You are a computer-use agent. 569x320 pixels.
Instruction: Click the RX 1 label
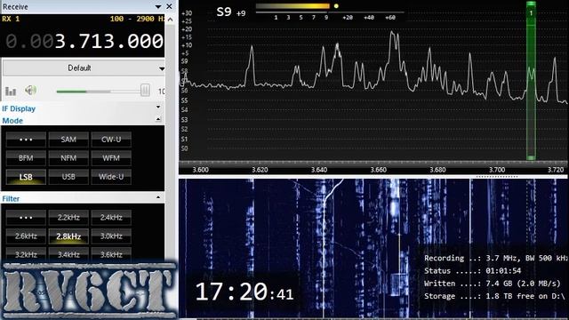click(11, 19)
